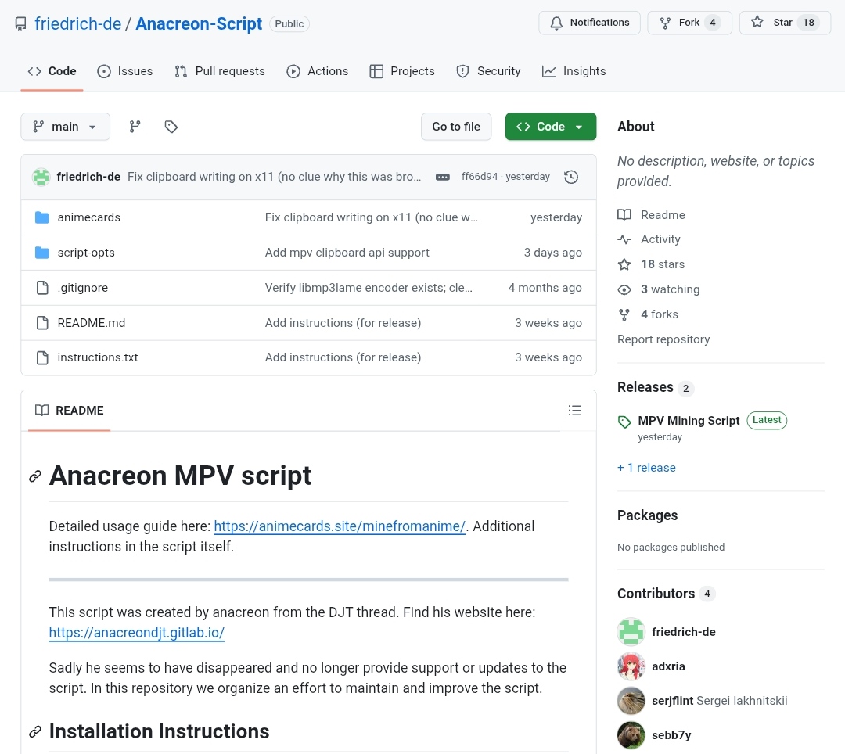This screenshot has height=754, width=845.
Task: Open anacreondjt.gitlab.io link
Action: (137, 632)
